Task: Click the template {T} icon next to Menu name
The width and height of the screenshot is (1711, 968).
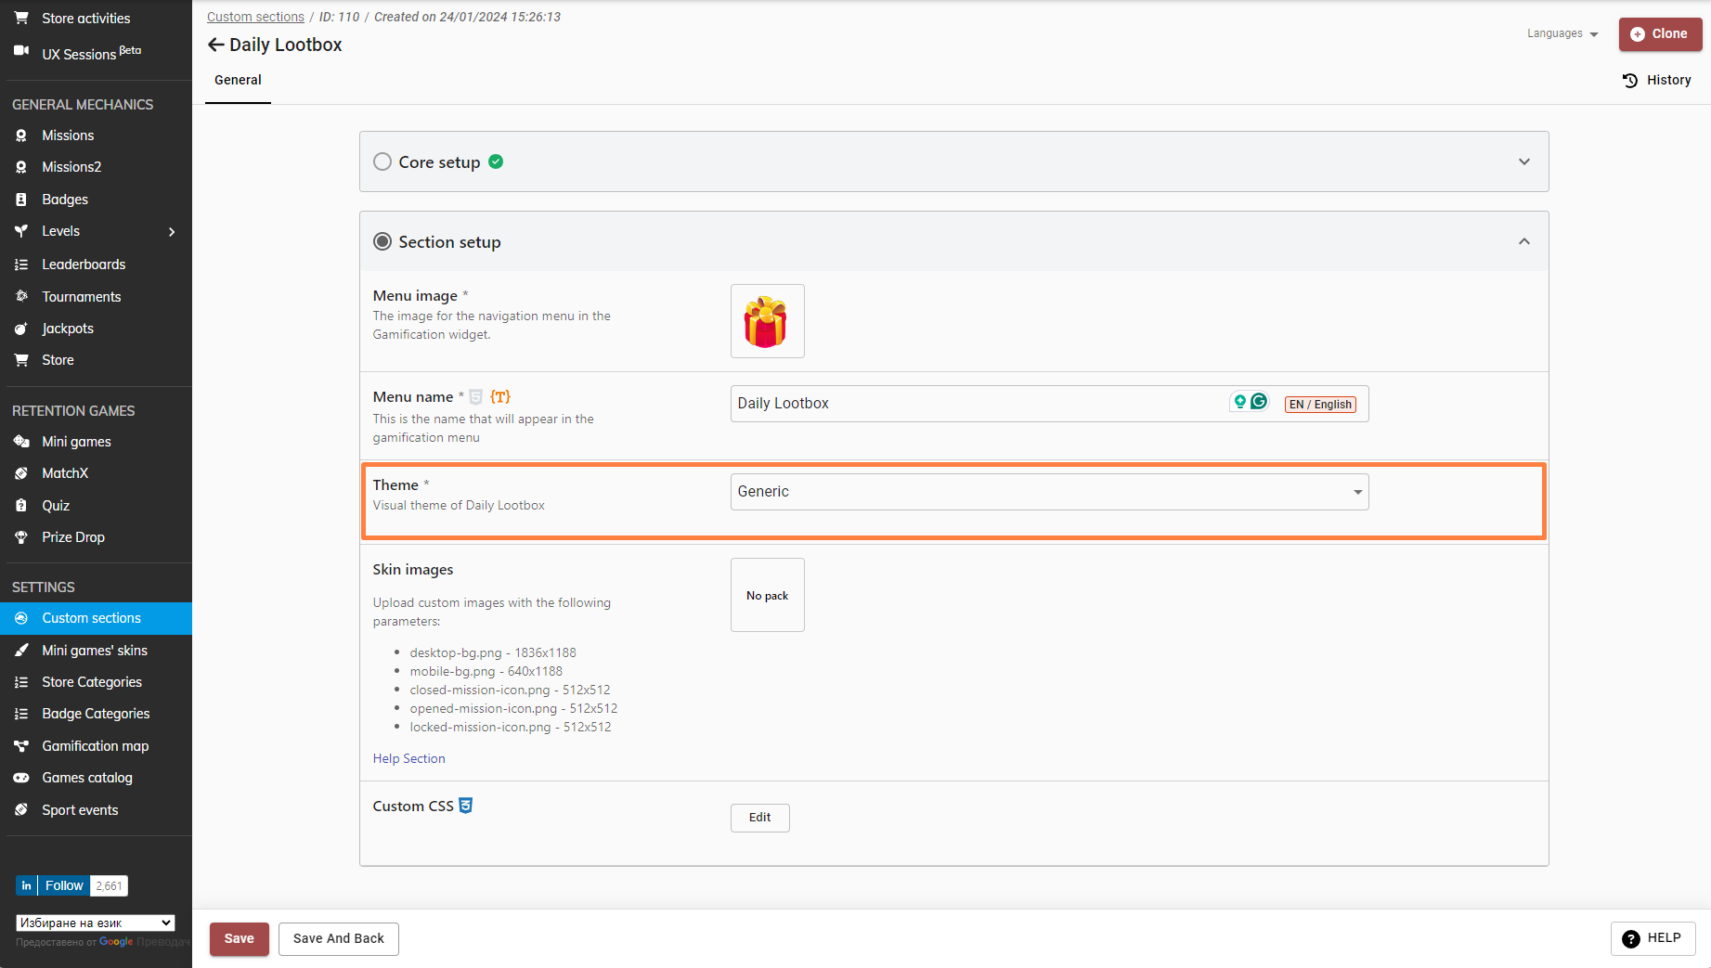Action: pyautogui.click(x=499, y=396)
